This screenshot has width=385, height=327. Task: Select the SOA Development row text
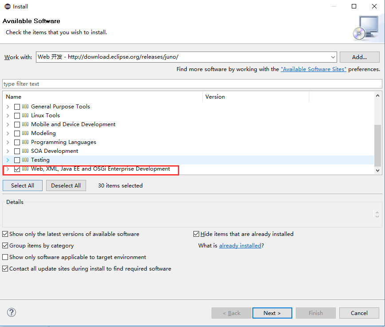click(x=55, y=151)
